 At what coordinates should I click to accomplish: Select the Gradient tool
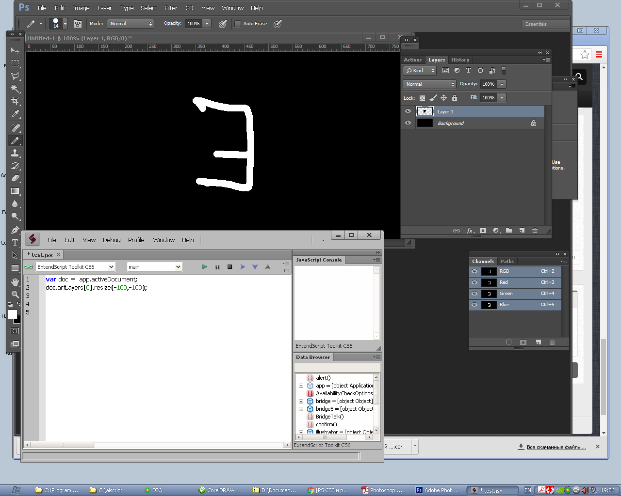click(15, 191)
